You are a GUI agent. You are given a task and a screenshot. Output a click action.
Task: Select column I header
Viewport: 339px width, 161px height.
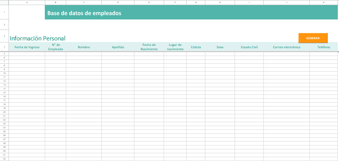[249, 2]
